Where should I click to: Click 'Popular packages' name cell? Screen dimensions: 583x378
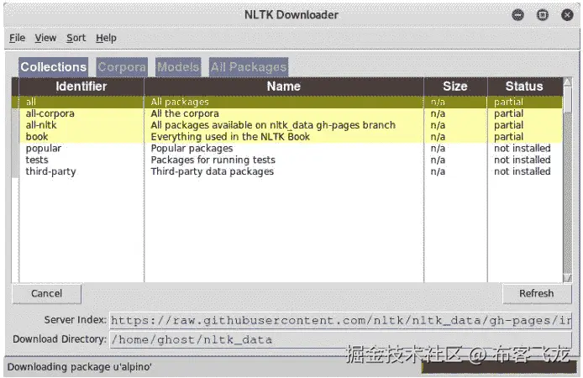192,149
